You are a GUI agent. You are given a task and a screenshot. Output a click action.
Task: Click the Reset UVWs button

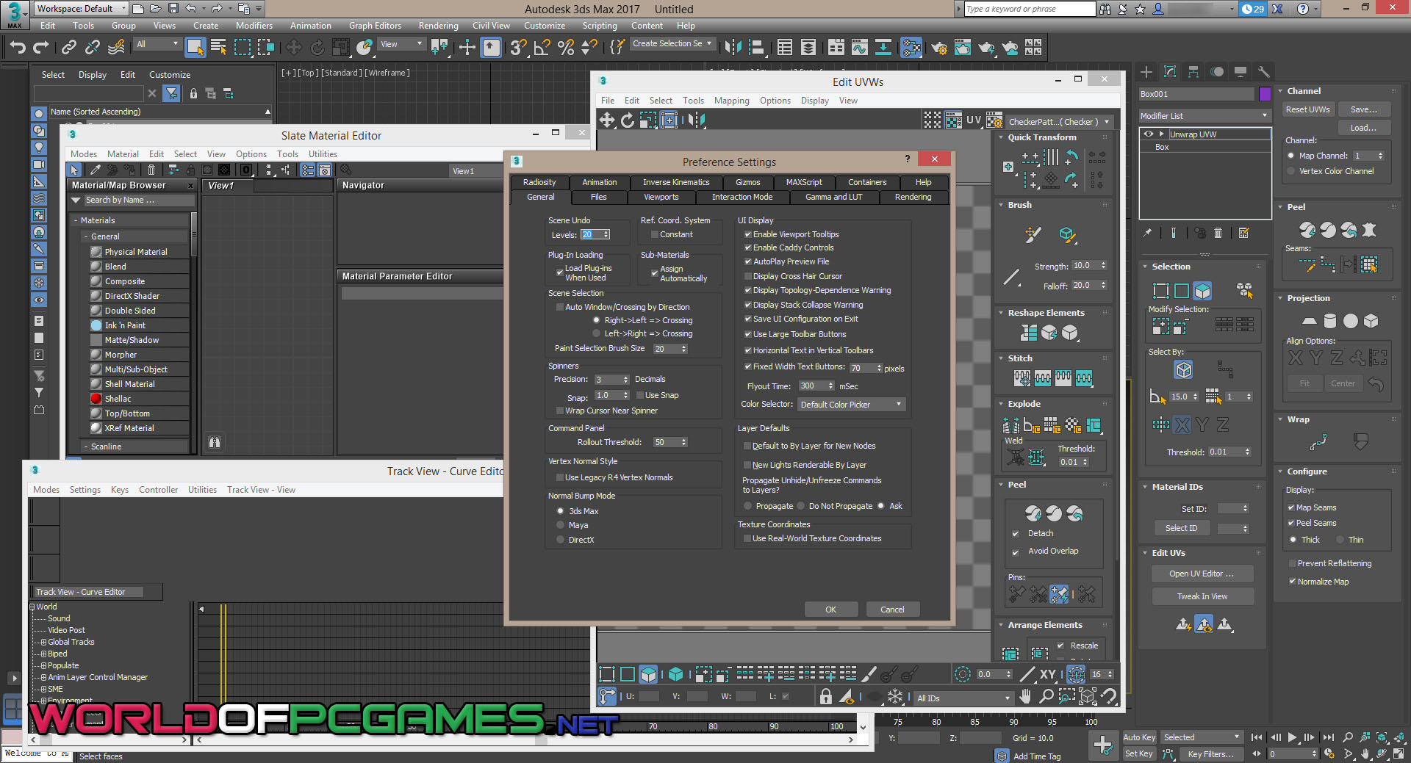[x=1307, y=109]
